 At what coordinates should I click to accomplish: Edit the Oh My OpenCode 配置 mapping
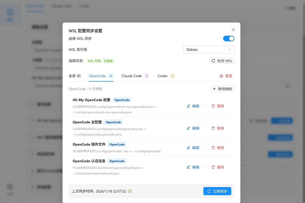tap(193, 106)
